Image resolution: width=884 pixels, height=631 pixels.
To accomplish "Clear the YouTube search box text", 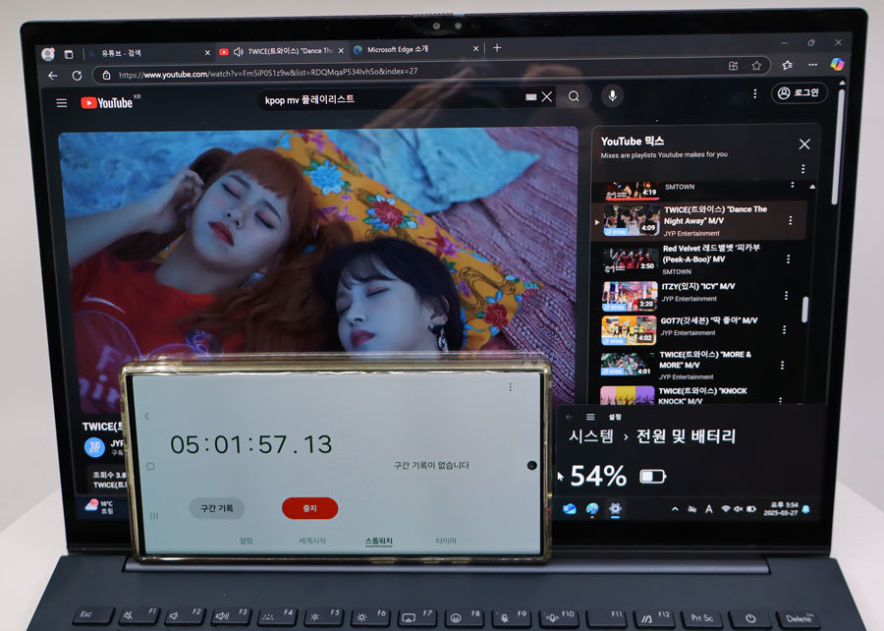I will pos(547,96).
